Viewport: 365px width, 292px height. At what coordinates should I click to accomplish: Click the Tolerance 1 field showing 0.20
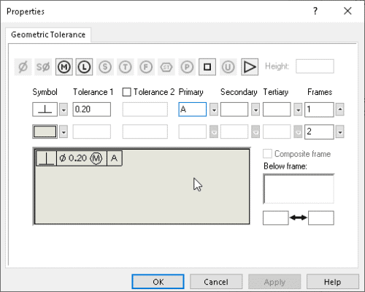(x=92, y=109)
